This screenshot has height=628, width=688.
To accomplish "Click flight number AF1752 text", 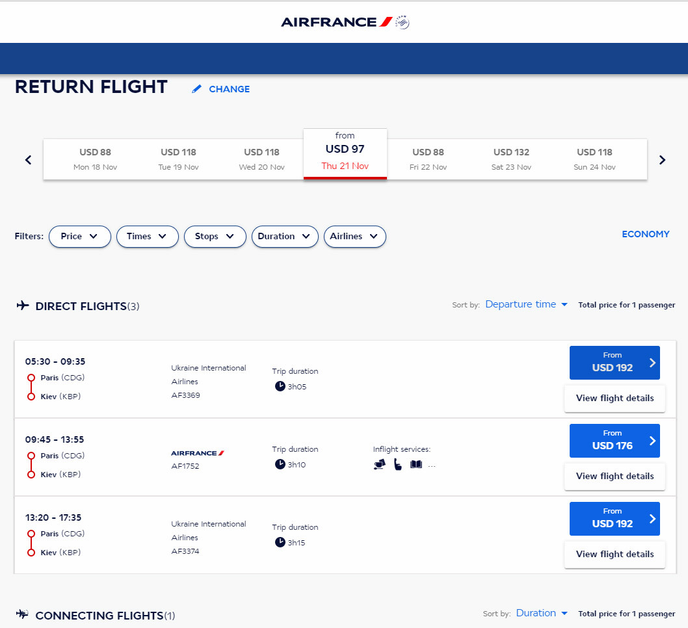I will click(x=185, y=466).
